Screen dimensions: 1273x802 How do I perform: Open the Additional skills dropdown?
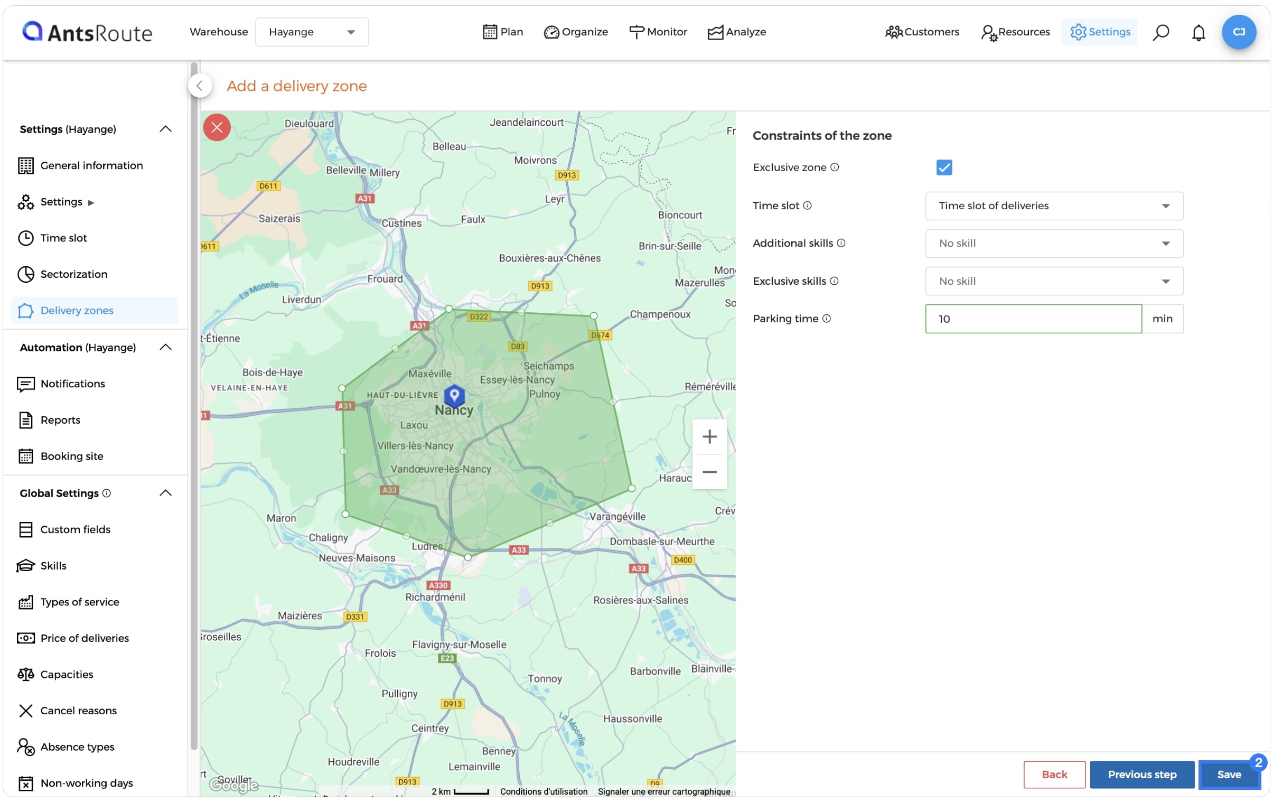click(1054, 243)
